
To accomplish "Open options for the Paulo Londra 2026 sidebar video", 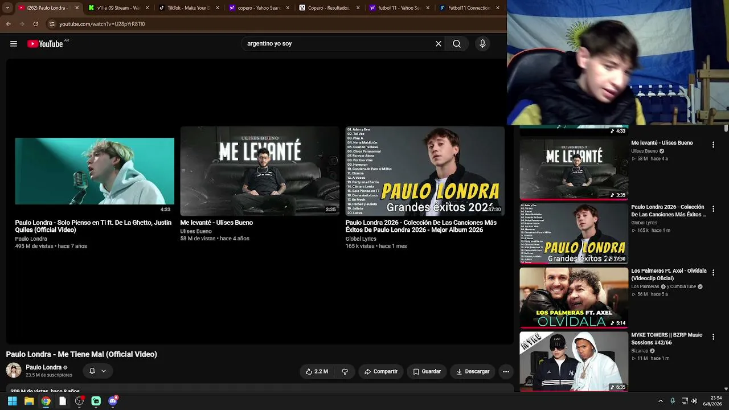I will [x=713, y=209].
